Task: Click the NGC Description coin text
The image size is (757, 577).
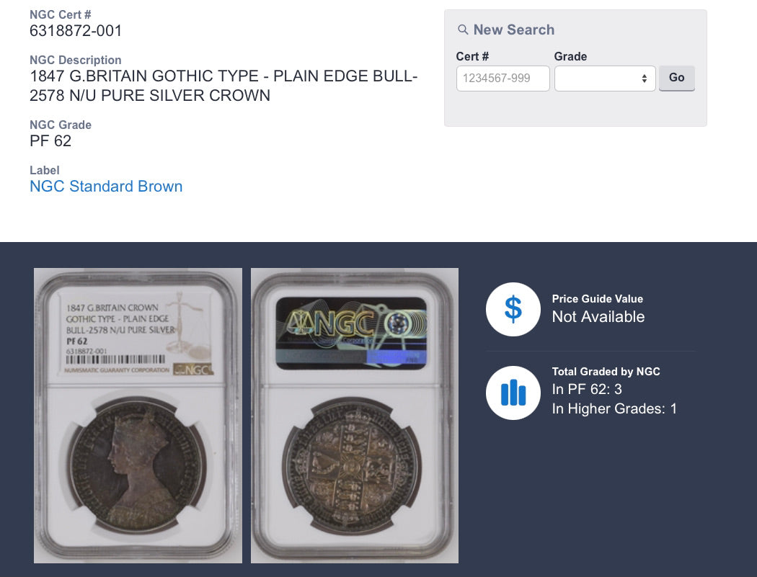Action: click(223, 86)
